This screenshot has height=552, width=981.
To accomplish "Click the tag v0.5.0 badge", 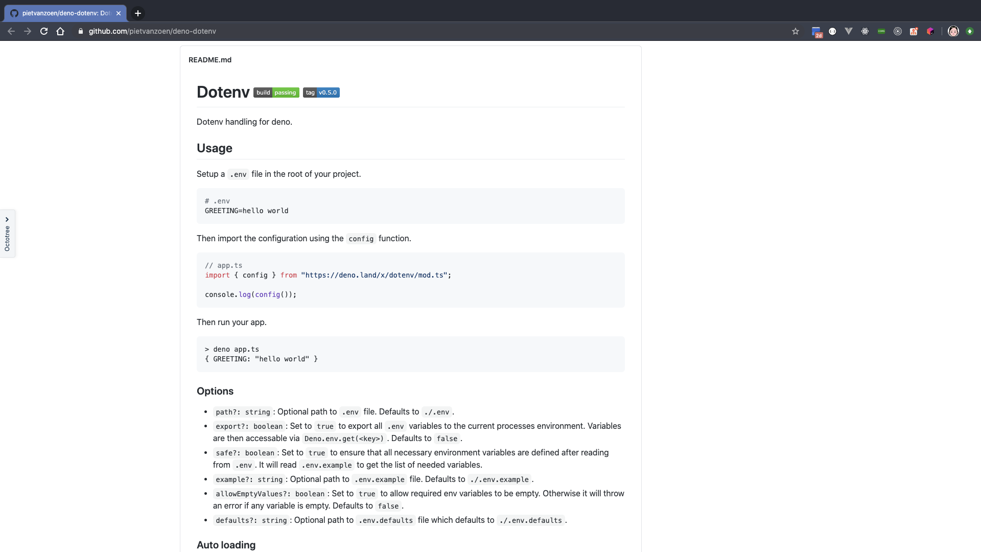I will pos(321,93).
